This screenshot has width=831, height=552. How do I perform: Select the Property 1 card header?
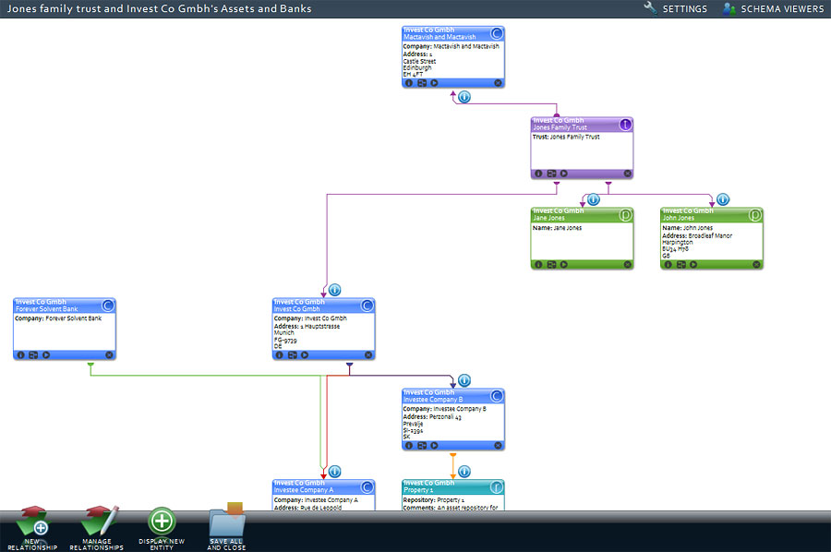pos(452,486)
